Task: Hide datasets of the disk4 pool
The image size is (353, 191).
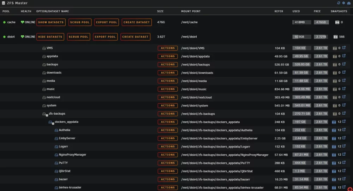Action: [50, 37]
